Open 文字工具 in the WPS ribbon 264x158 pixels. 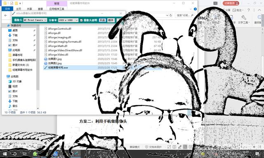click(x=244, y=20)
